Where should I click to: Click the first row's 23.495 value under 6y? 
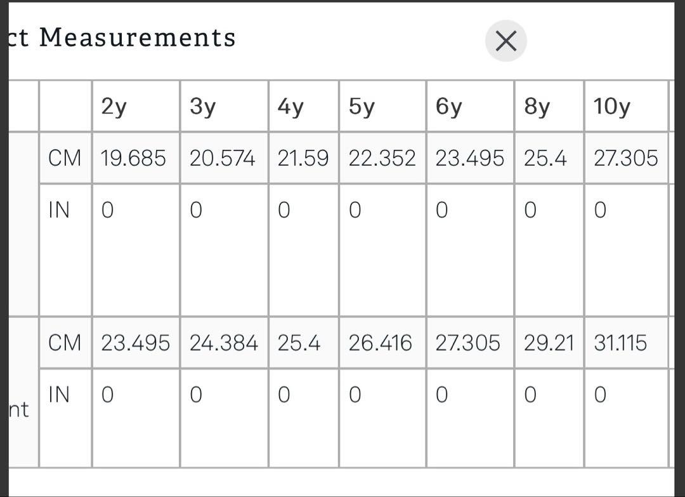point(470,158)
